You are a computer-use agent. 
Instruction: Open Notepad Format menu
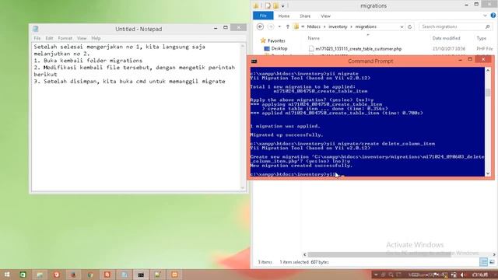[65, 38]
